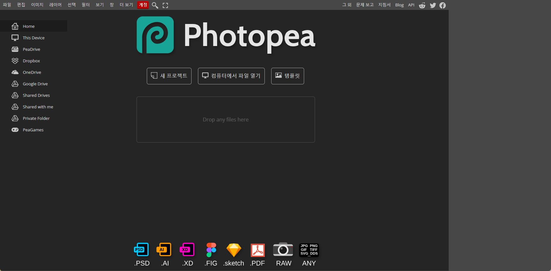This screenshot has height=271, width=551.
Task: Open the 이미지 menu
Action: [37, 5]
